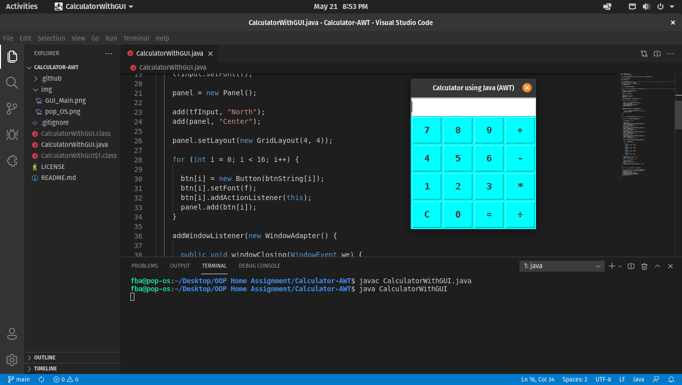The width and height of the screenshot is (682, 385).
Task: Click the main branch indicator in status bar
Action: 19,379
